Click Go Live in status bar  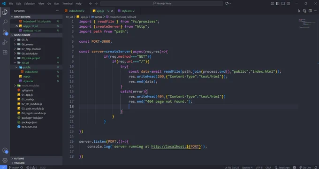(305, 168)
